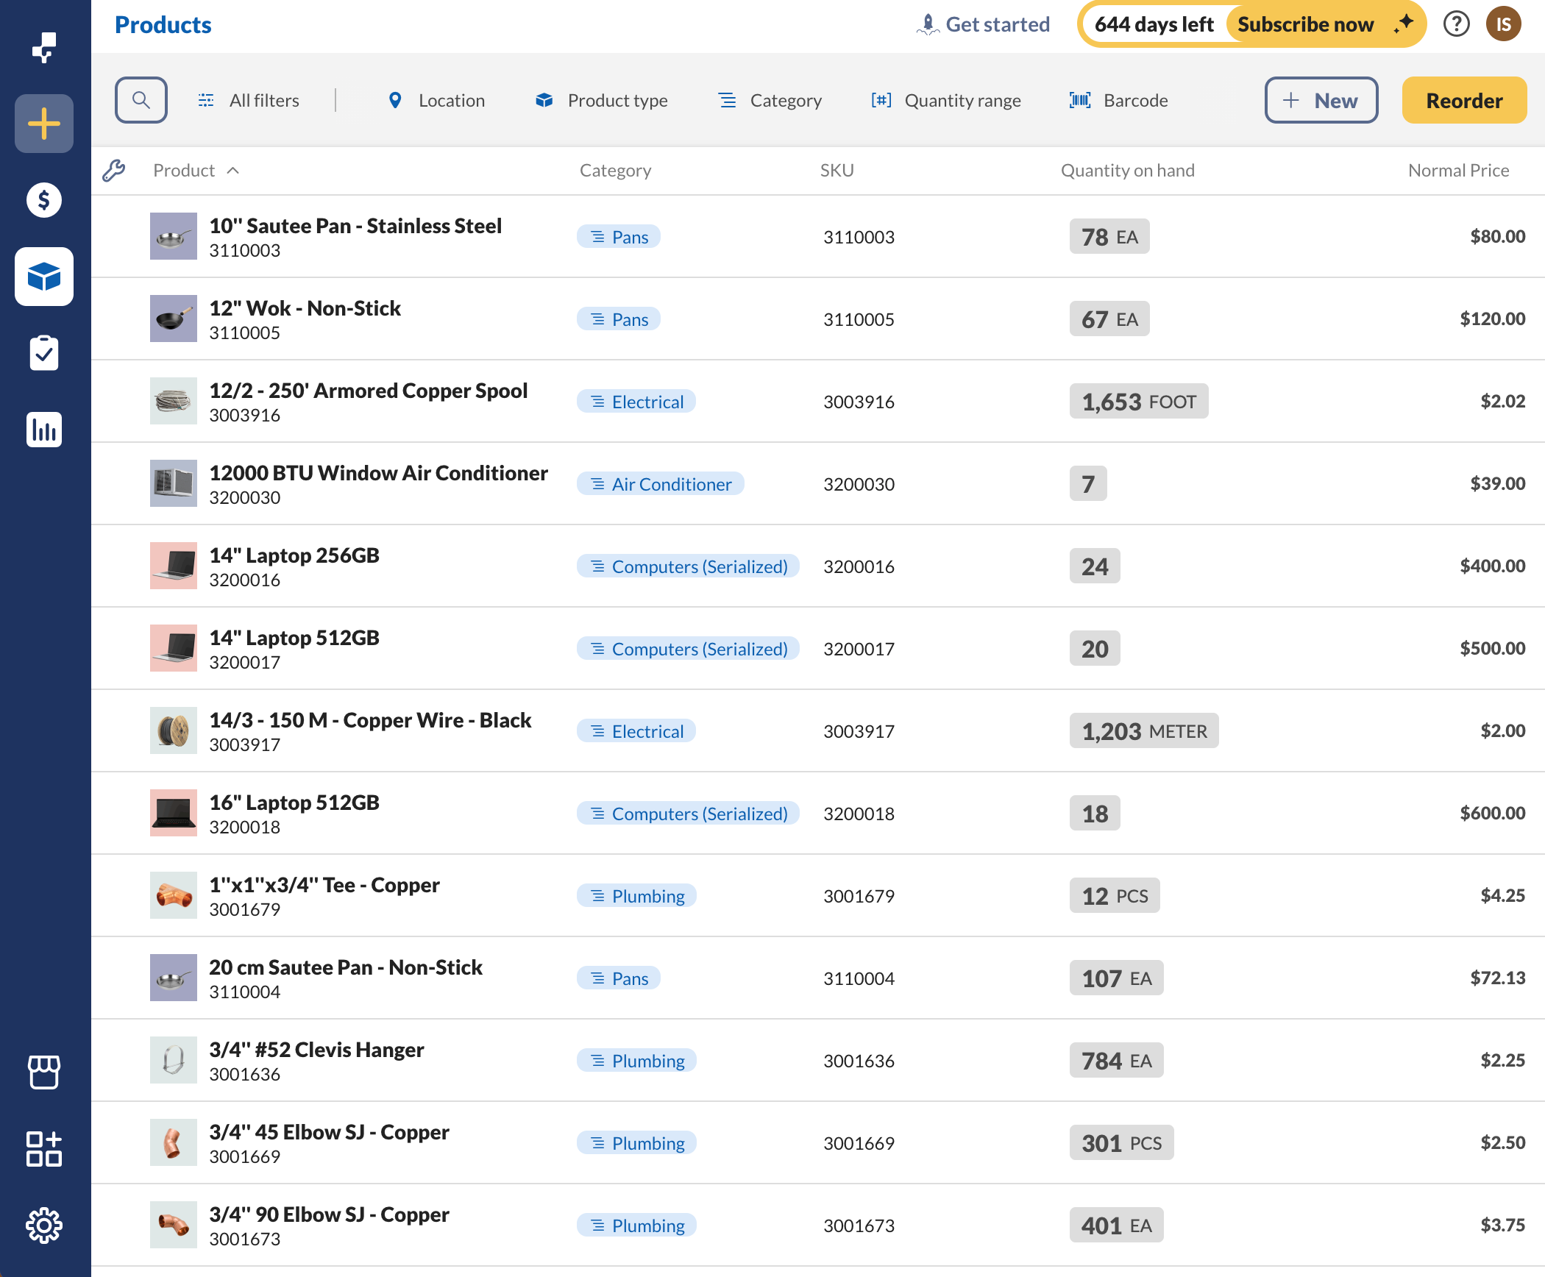Click the apps grid plus icon
Viewport: 1545px width, 1277px height.
(44, 1149)
